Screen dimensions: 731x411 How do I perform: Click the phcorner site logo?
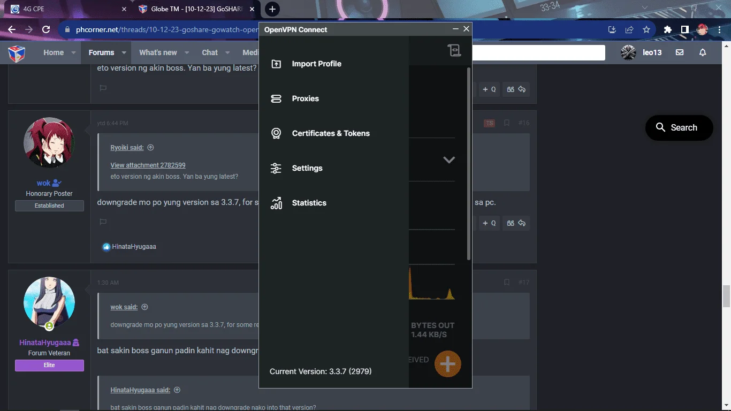point(17,52)
